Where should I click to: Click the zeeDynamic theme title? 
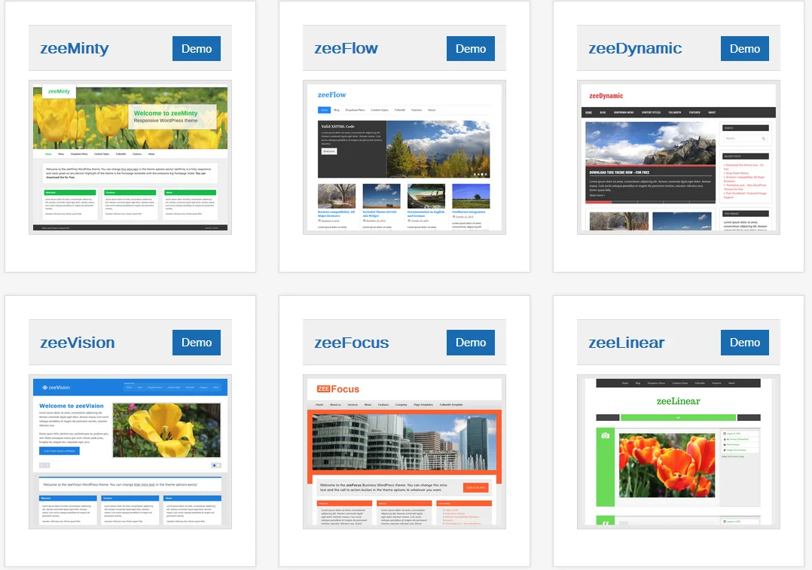point(635,48)
